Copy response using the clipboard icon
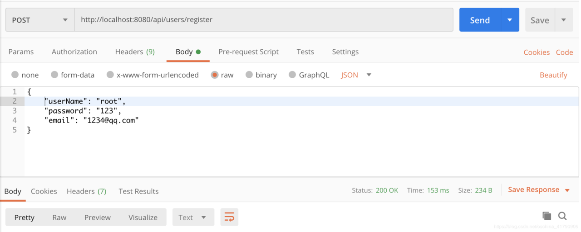Viewport: 581px width, 232px height. point(547,216)
